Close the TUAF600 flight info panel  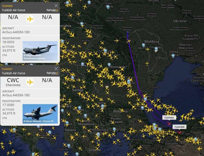click(x=56, y=6)
